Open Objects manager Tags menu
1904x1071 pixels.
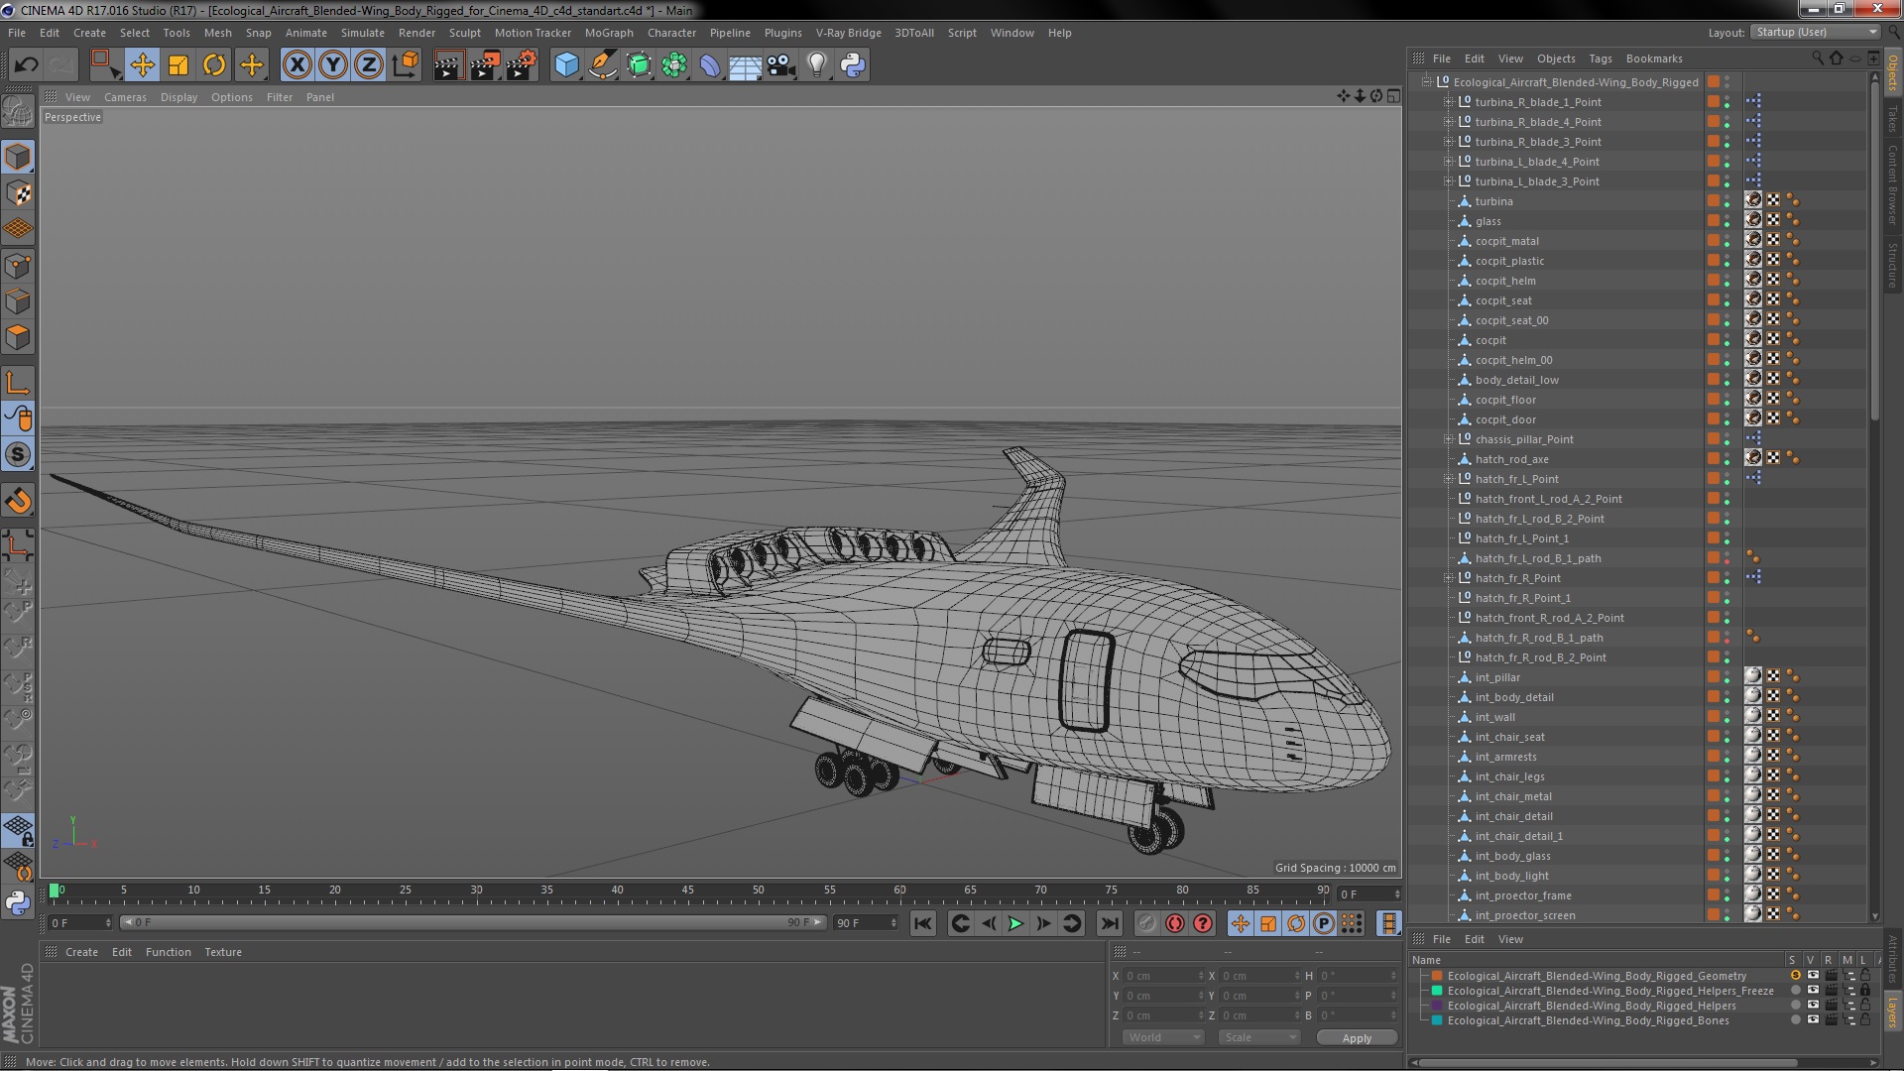[x=1600, y=59]
